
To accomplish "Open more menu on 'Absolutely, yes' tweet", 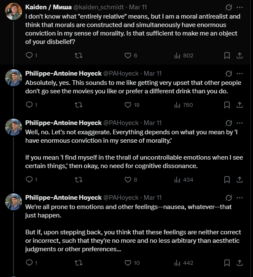I will click(240, 73).
